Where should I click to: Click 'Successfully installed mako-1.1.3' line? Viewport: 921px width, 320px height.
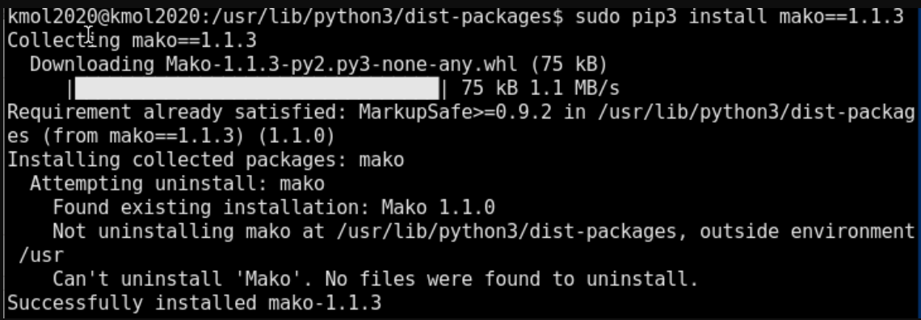click(195, 303)
